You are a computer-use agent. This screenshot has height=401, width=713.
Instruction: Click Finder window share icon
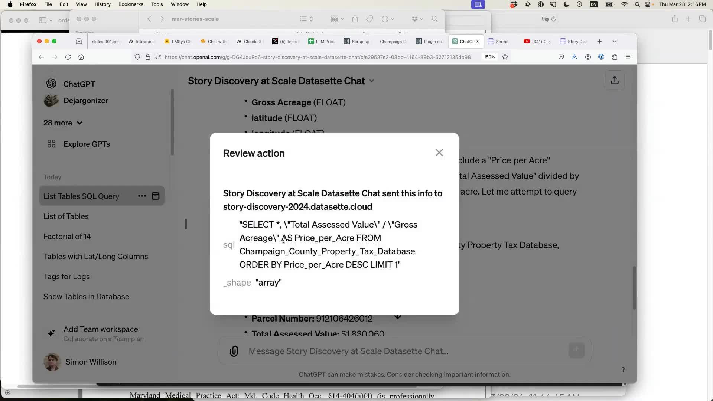(x=355, y=19)
